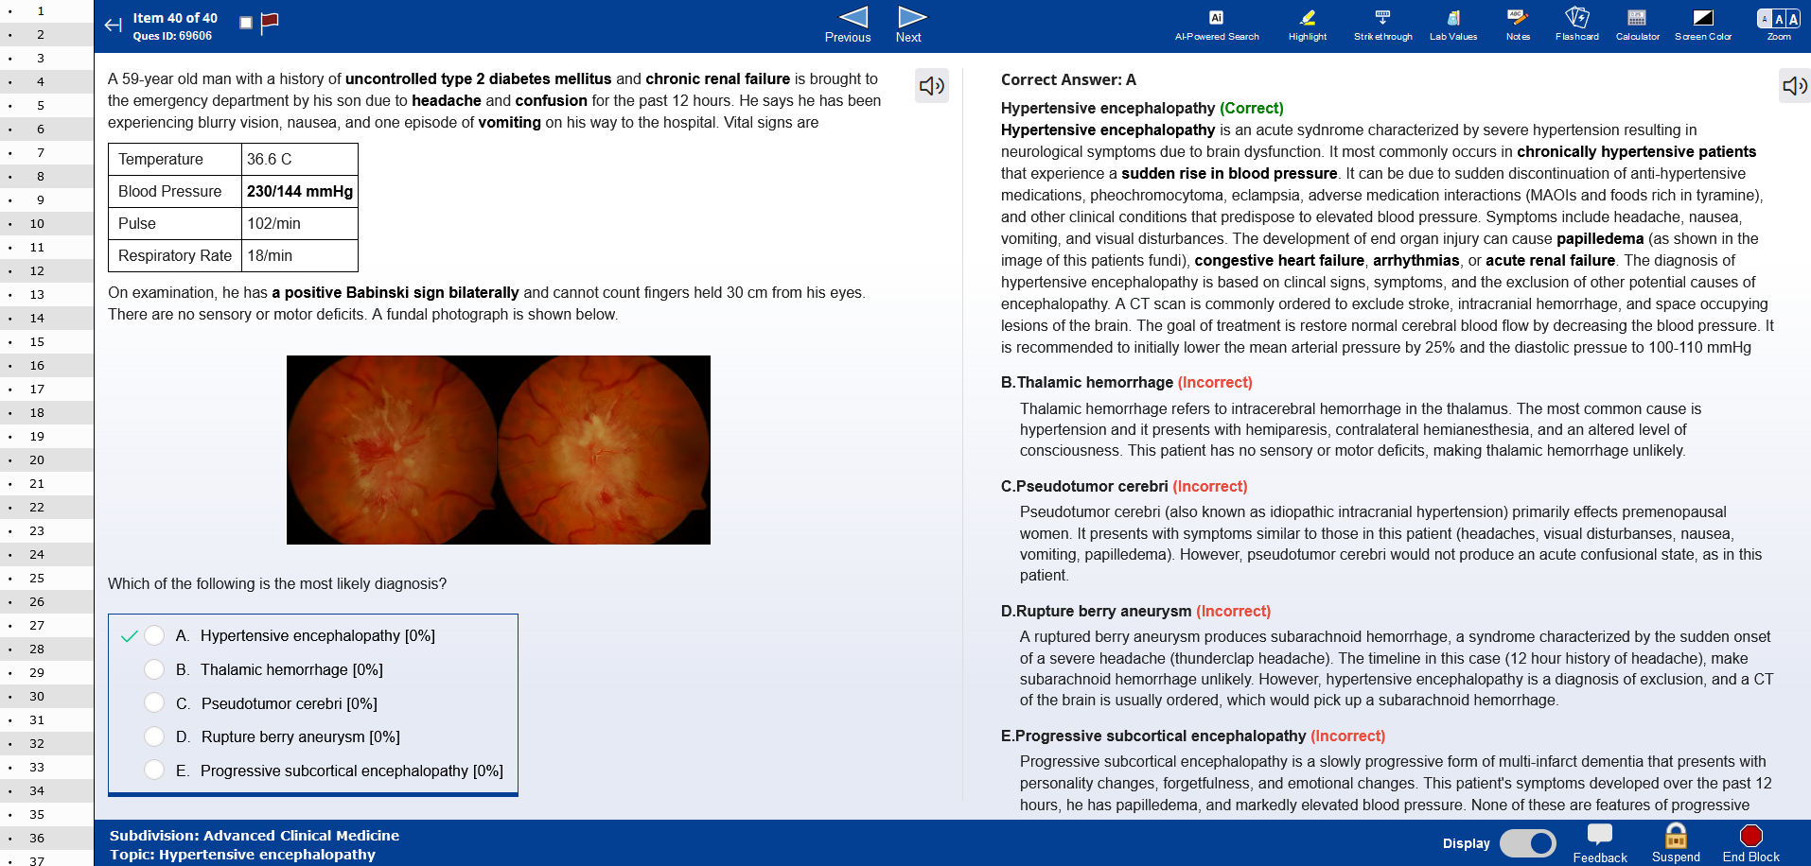Suspend the exam block

[x=1676, y=843]
